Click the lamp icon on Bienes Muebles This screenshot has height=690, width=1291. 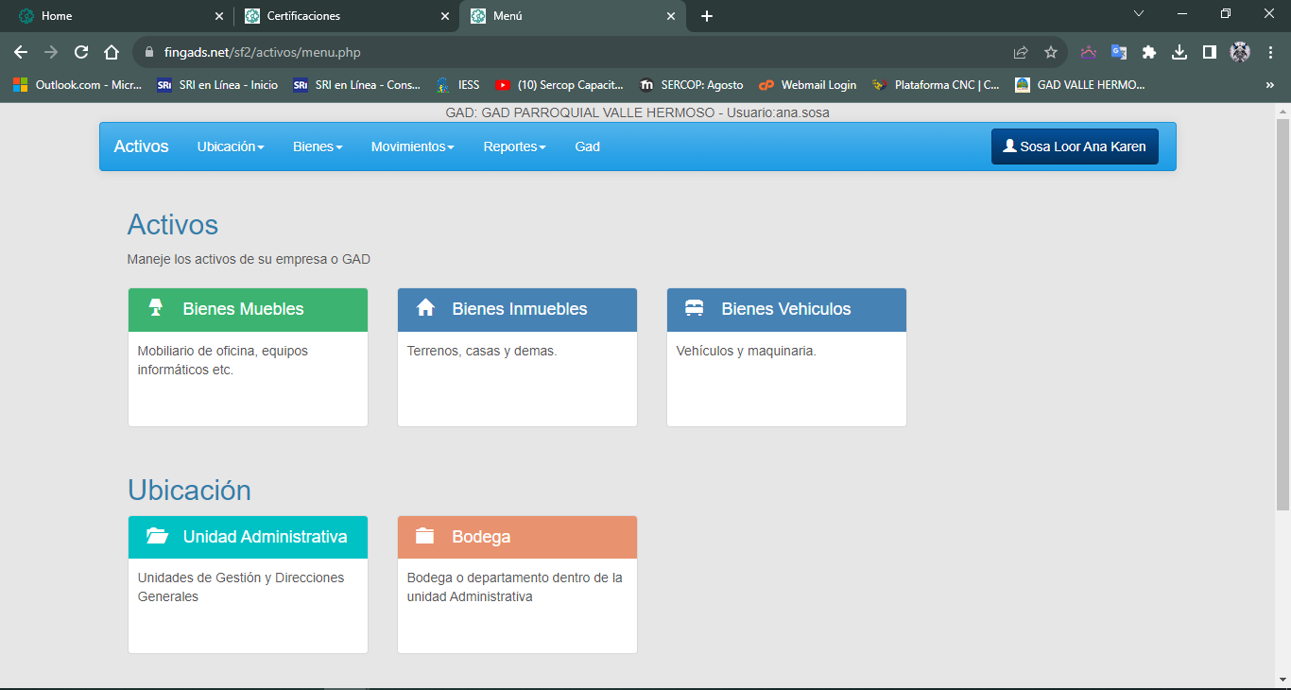point(156,308)
